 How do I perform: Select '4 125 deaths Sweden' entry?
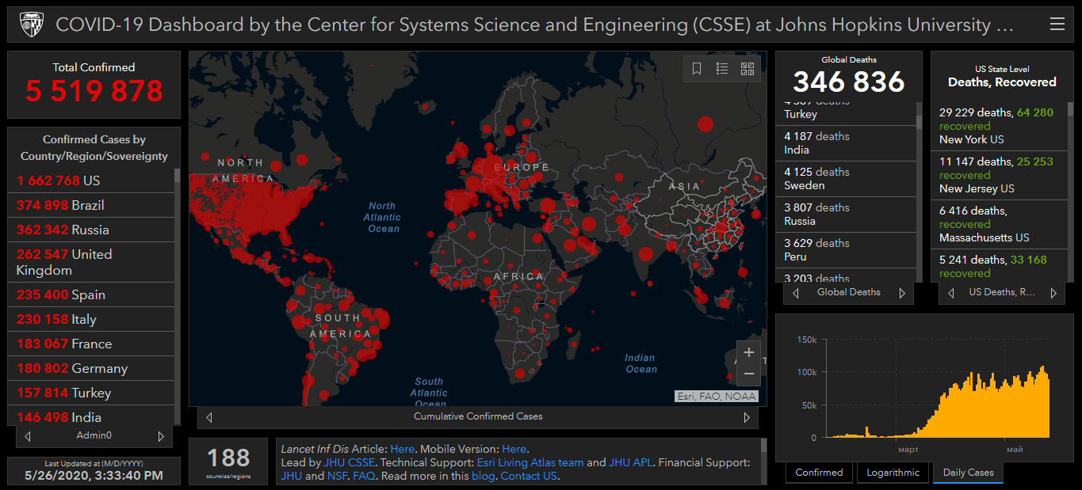(x=846, y=179)
